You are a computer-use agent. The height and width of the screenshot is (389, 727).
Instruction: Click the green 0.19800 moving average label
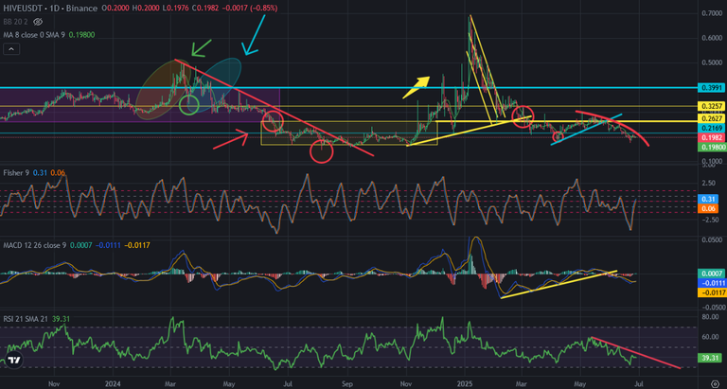coord(711,148)
